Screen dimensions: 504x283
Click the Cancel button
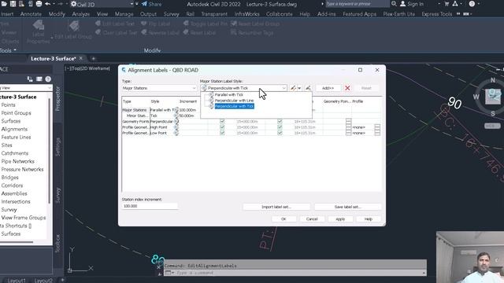[x=312, y=219]
